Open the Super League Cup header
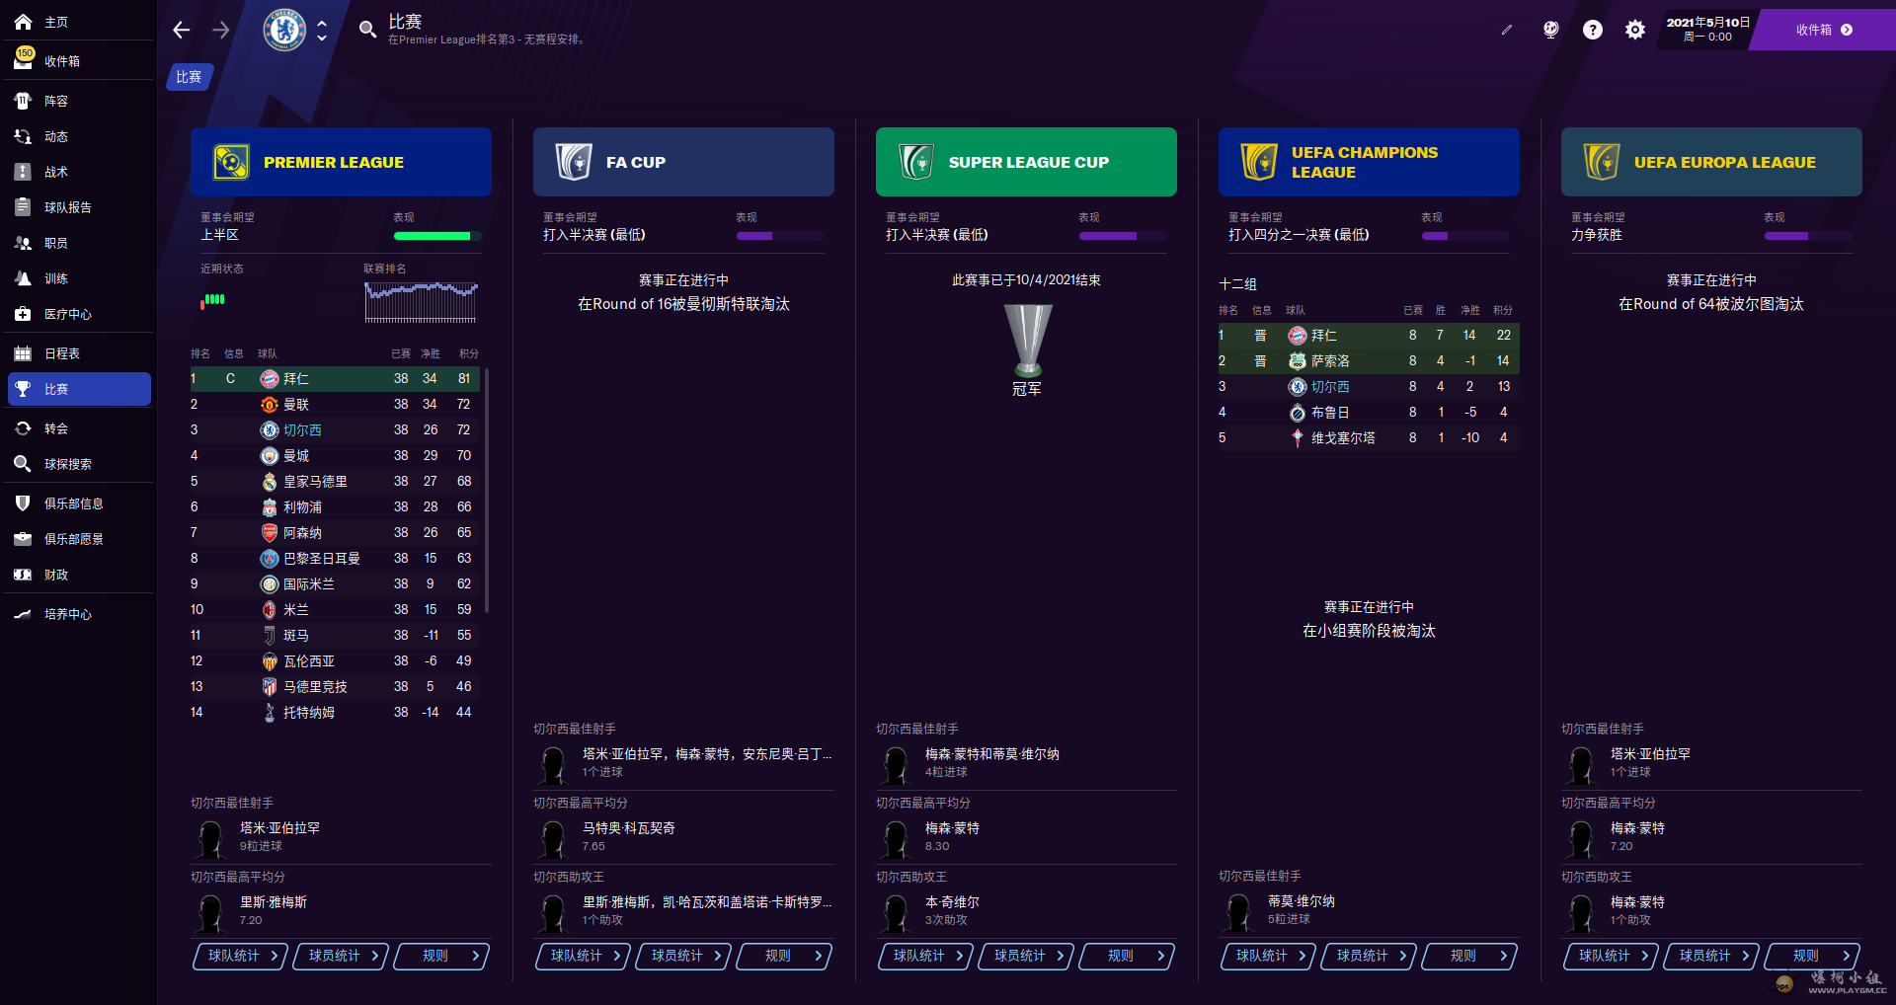This screenshot has height=1005, width=1896. point(1026,162)
